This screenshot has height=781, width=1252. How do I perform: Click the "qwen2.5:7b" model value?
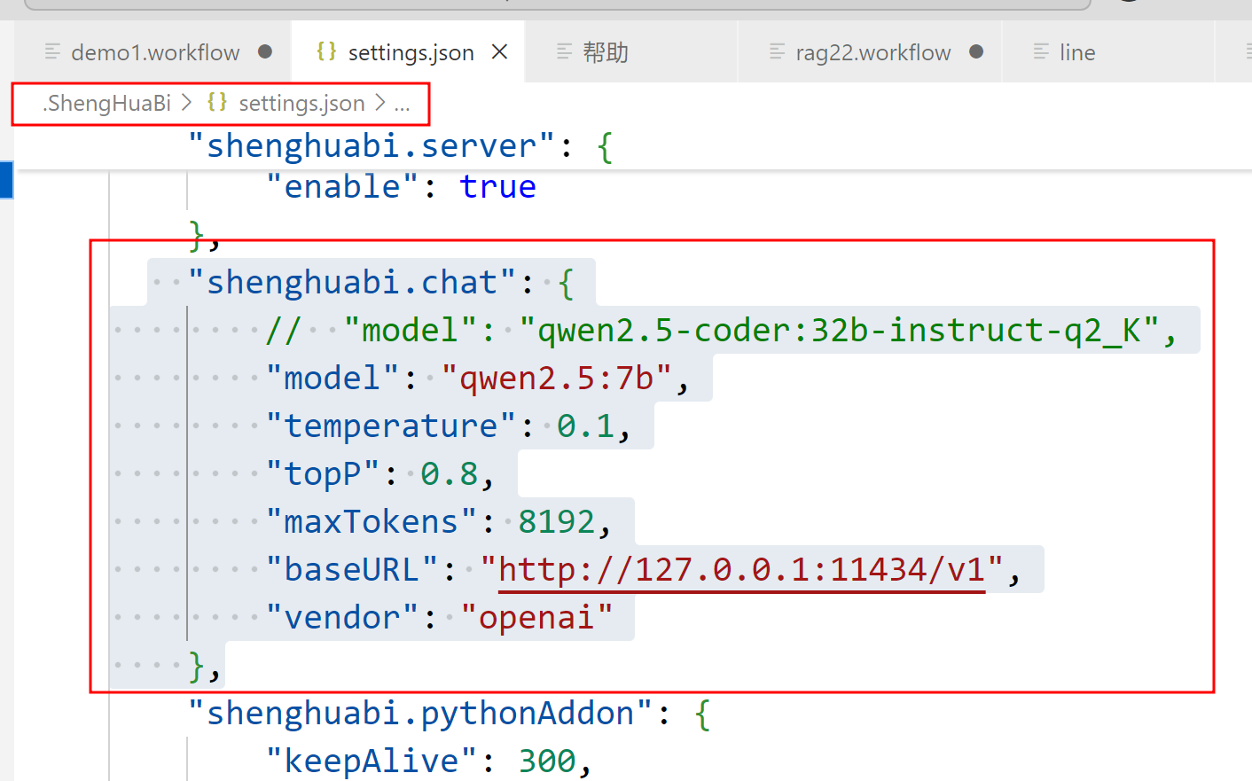(556, 379)
